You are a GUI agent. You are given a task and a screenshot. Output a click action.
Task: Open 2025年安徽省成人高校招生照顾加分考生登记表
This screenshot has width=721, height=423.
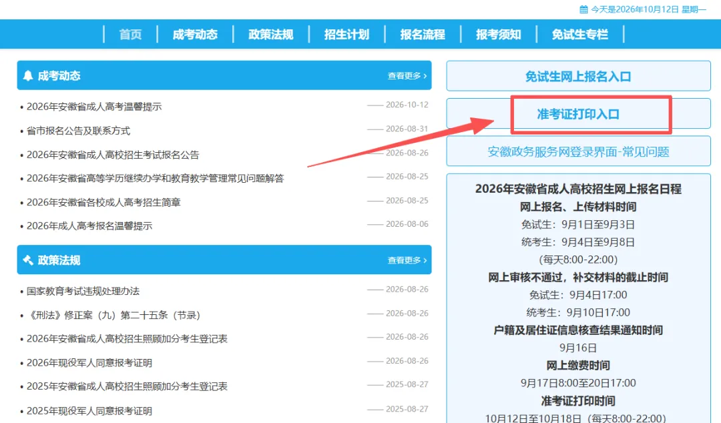click(x=127, y=386)
